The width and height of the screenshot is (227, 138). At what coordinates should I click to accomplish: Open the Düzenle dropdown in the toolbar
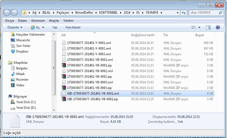15,27
